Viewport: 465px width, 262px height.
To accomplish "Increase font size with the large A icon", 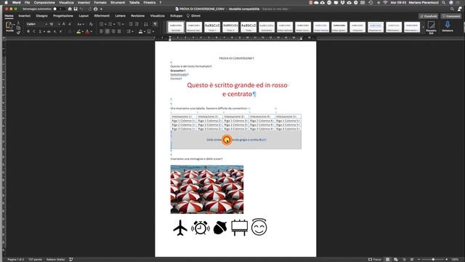I will [x=63, y=24].
